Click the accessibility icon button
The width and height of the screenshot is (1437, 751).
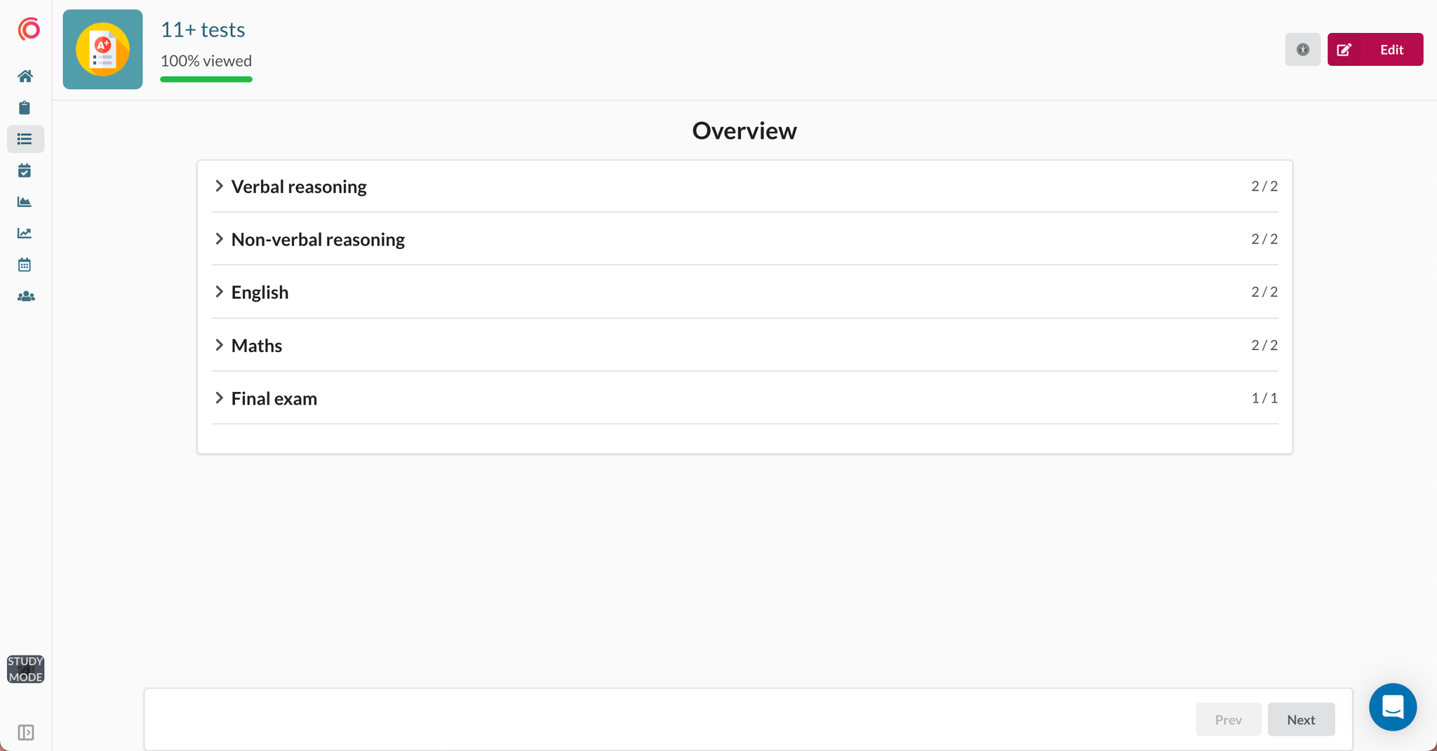(x=1302, y=50)
